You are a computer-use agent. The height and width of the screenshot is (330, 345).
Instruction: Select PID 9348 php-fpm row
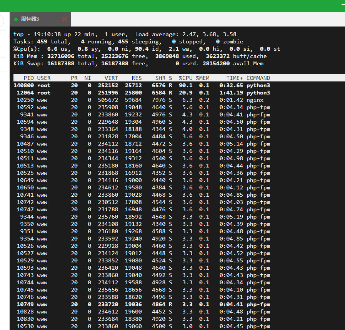[x=27, y=129]
